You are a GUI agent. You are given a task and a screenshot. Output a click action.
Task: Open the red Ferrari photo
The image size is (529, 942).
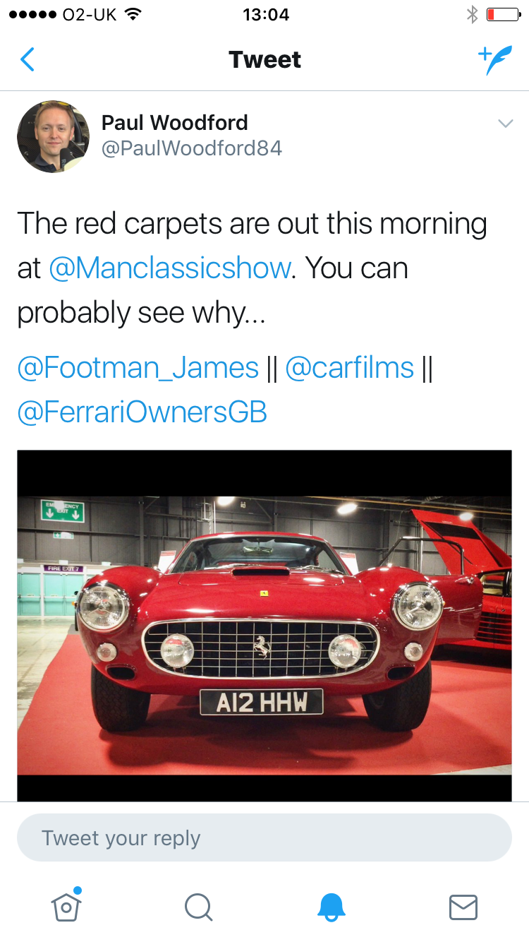(264, 626)
